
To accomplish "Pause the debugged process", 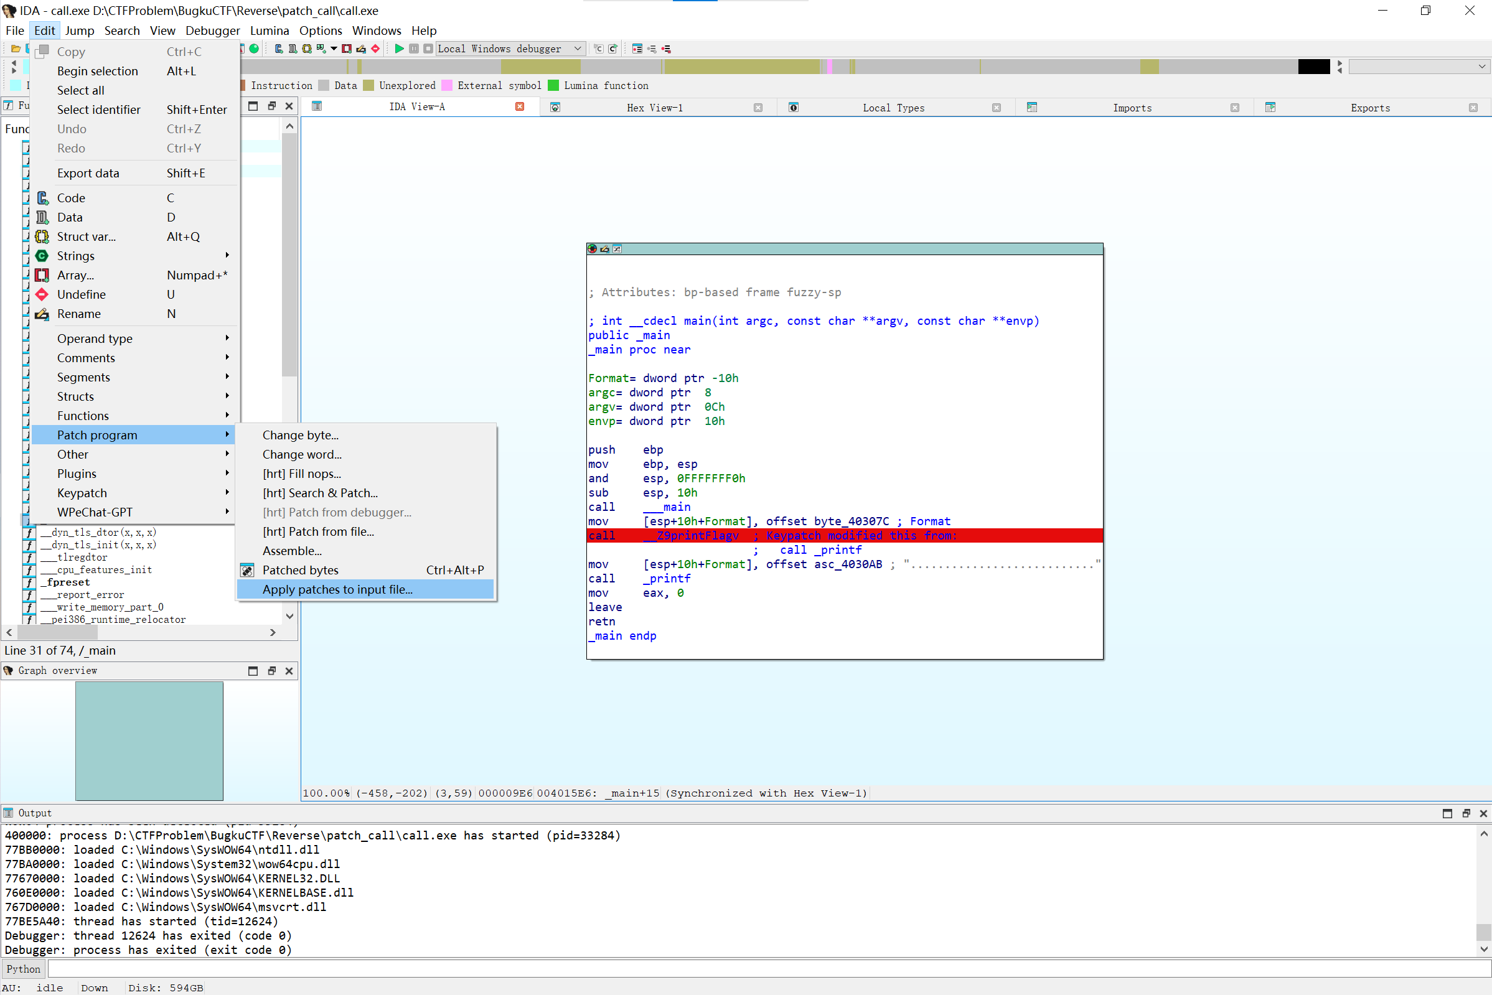I will pos(415,49).
